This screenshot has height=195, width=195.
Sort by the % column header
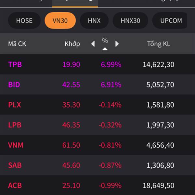(105, 41)
